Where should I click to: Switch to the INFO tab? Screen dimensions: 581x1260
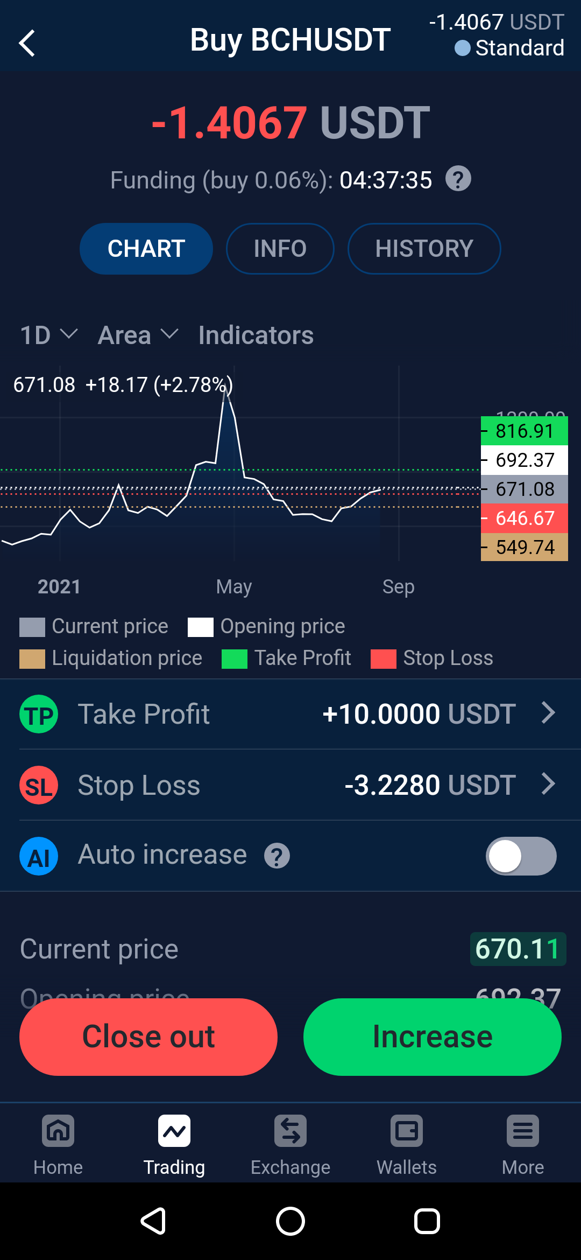tap(280, 249)
